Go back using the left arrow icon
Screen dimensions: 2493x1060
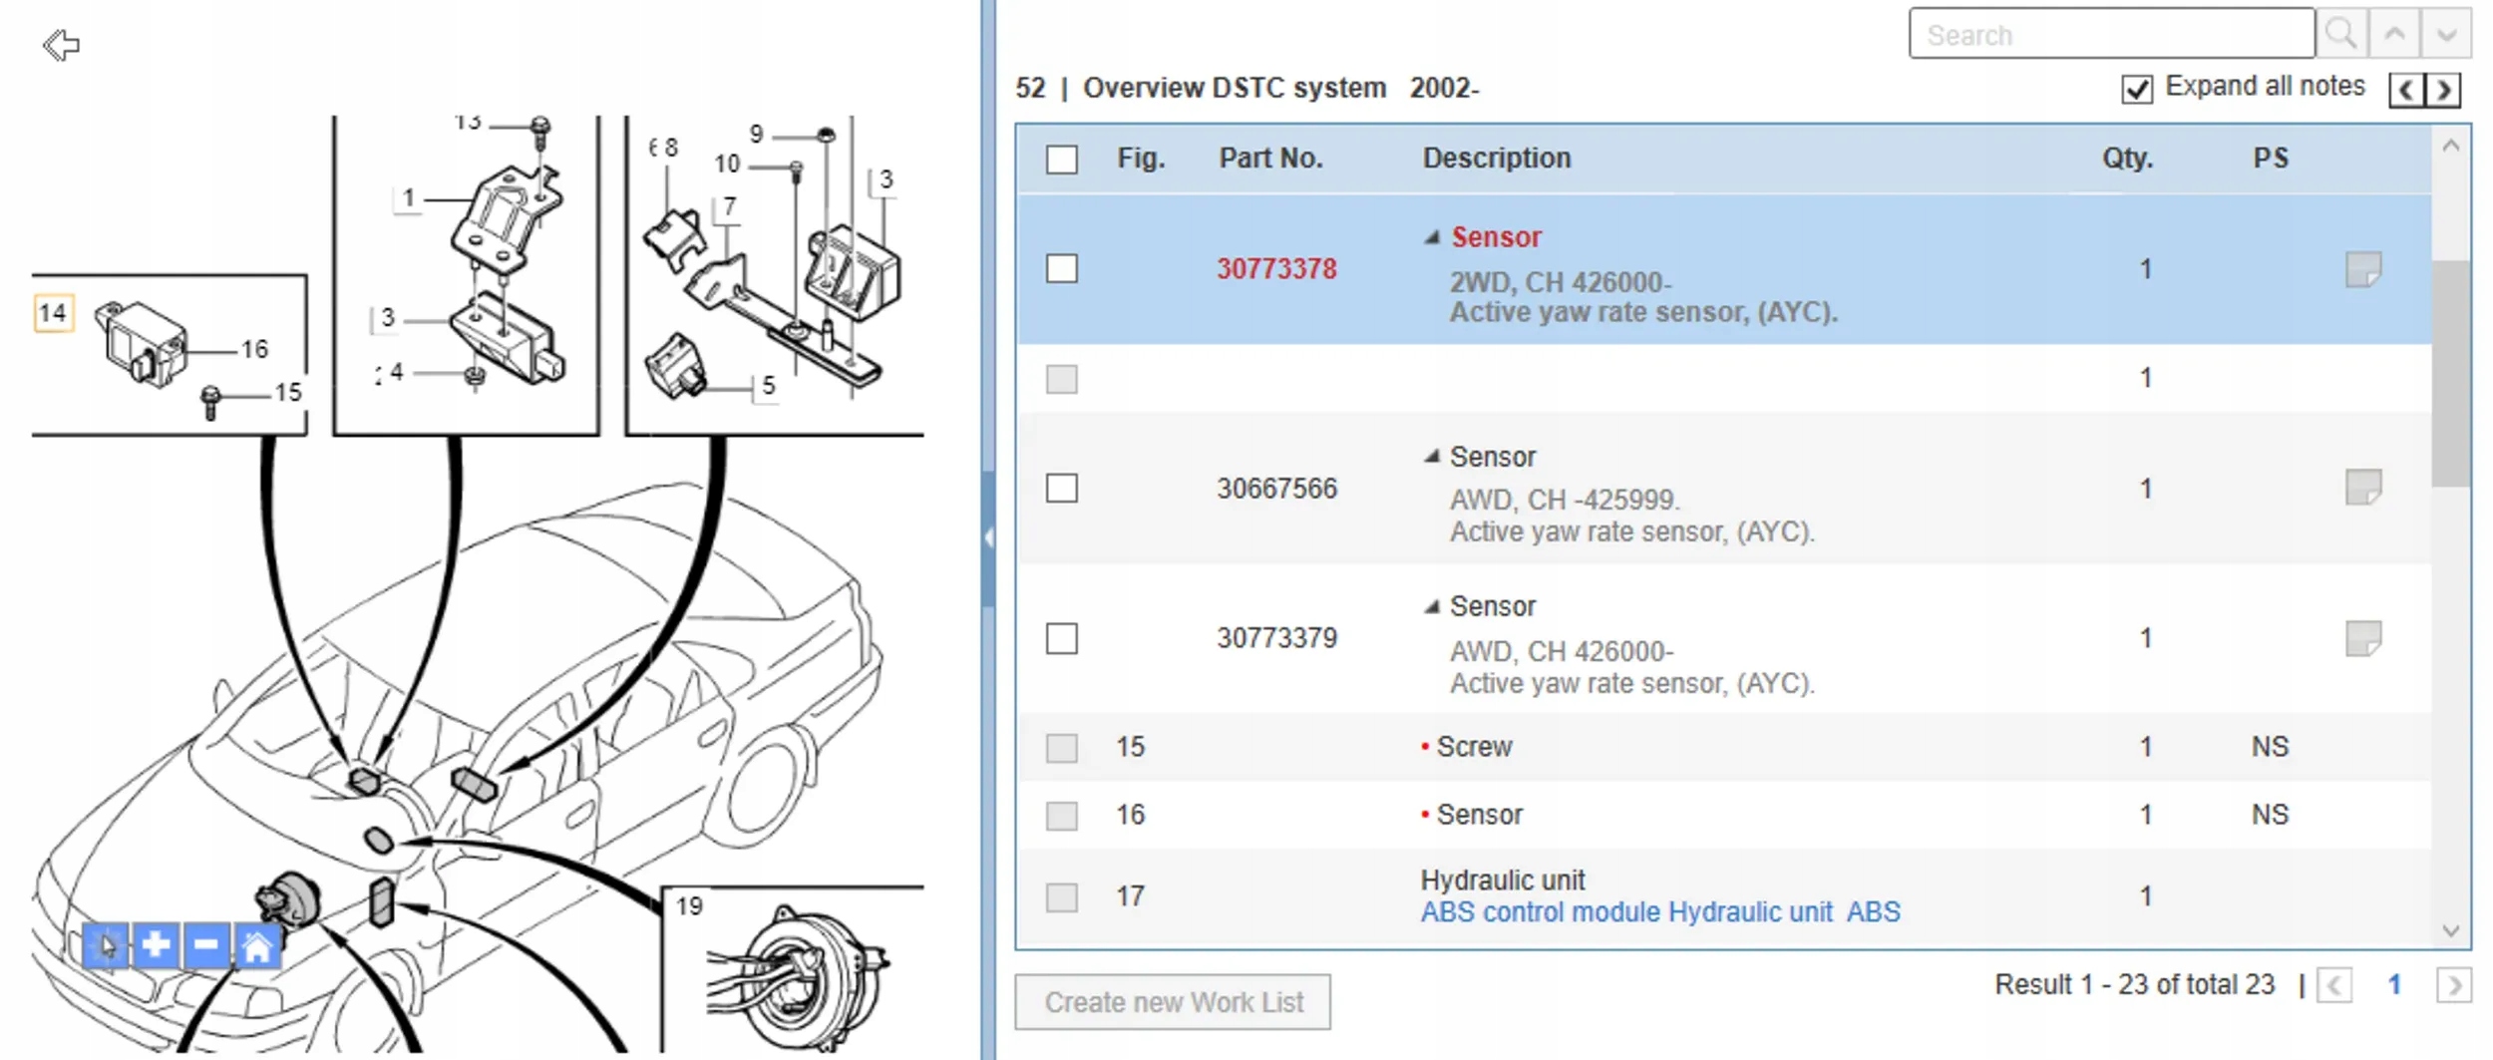click(x=61, y=45)
